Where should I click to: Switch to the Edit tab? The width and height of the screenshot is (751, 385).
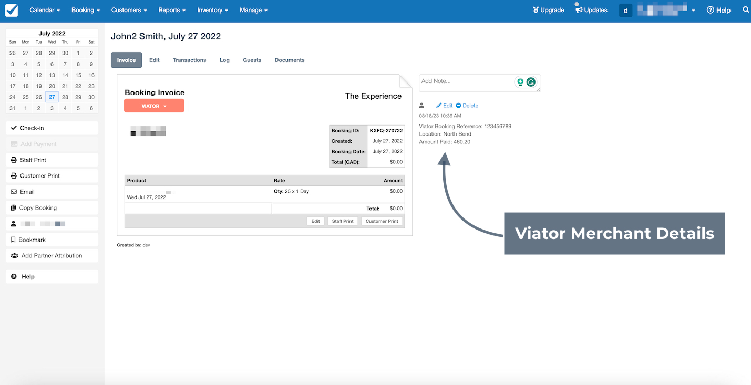pyautogui.click(x=155, y=60)
